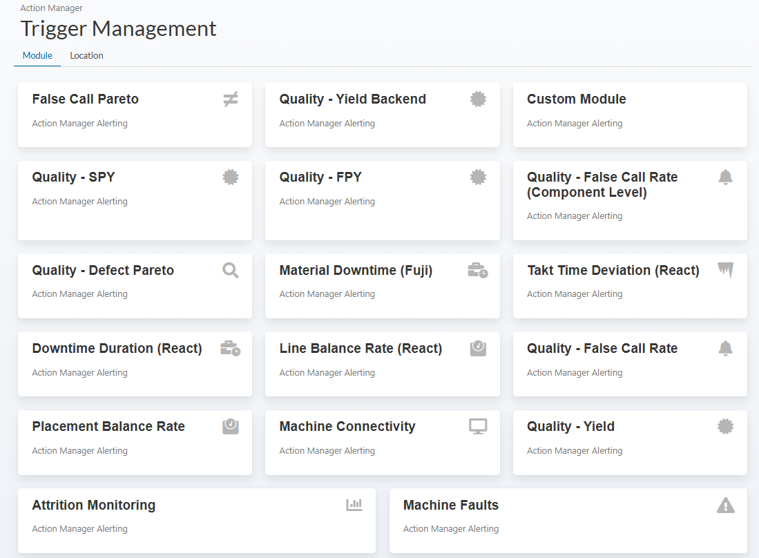
Task: Click the magnifier icon on Quality - Defect Pareto
Action: [x=231, y=271]
